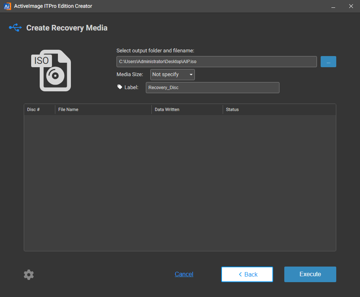Click the Cancel link
This screenshot has width=360, height=297.
[x=184, y=274]
